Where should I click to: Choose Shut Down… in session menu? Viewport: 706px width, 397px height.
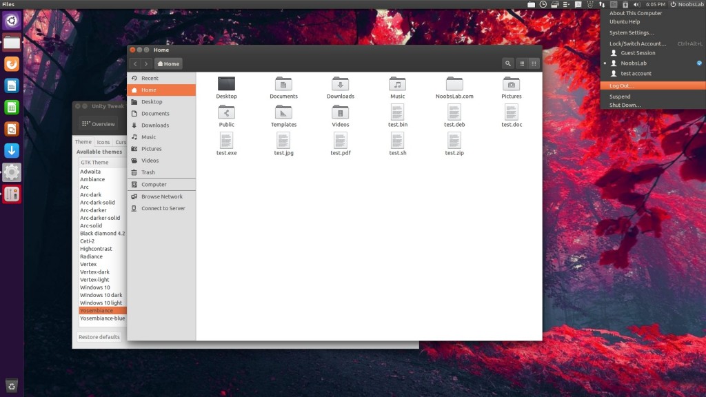pos(653,105)
